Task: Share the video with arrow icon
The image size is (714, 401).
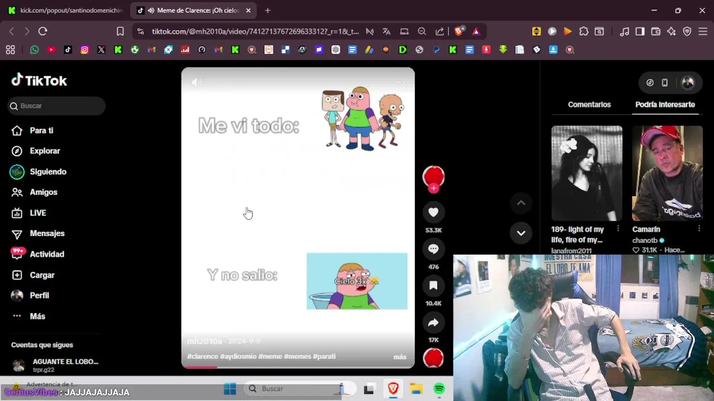Action: (x=433, y=322)
